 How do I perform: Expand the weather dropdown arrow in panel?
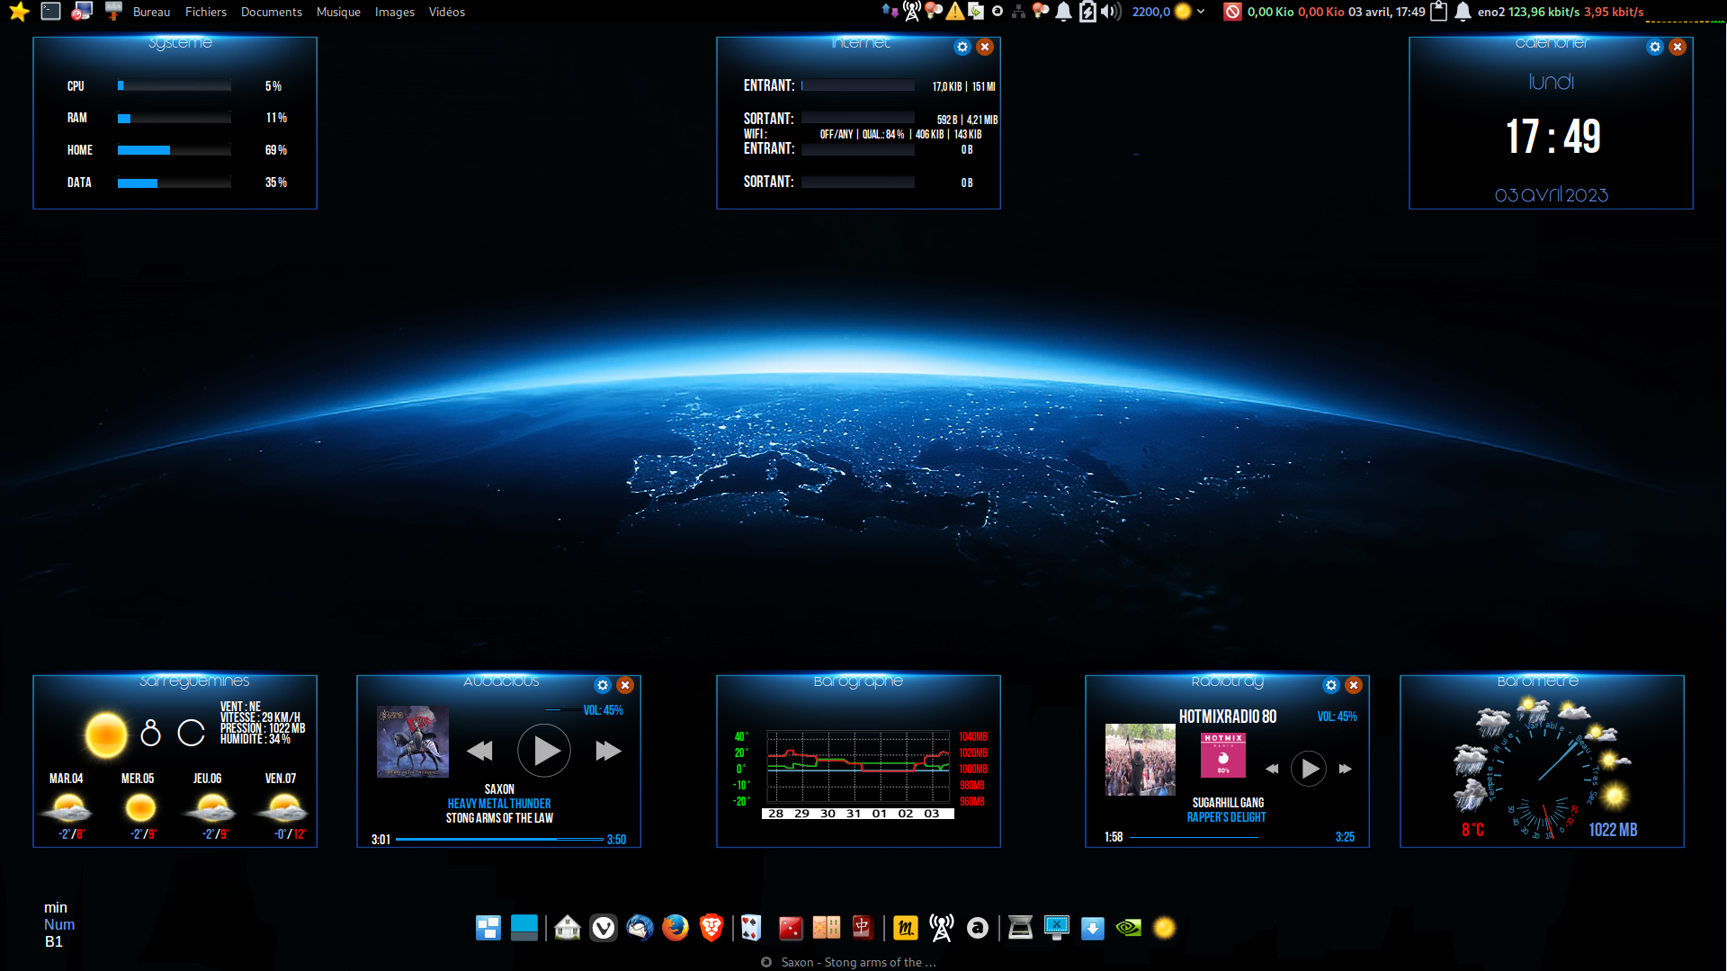1201,12
